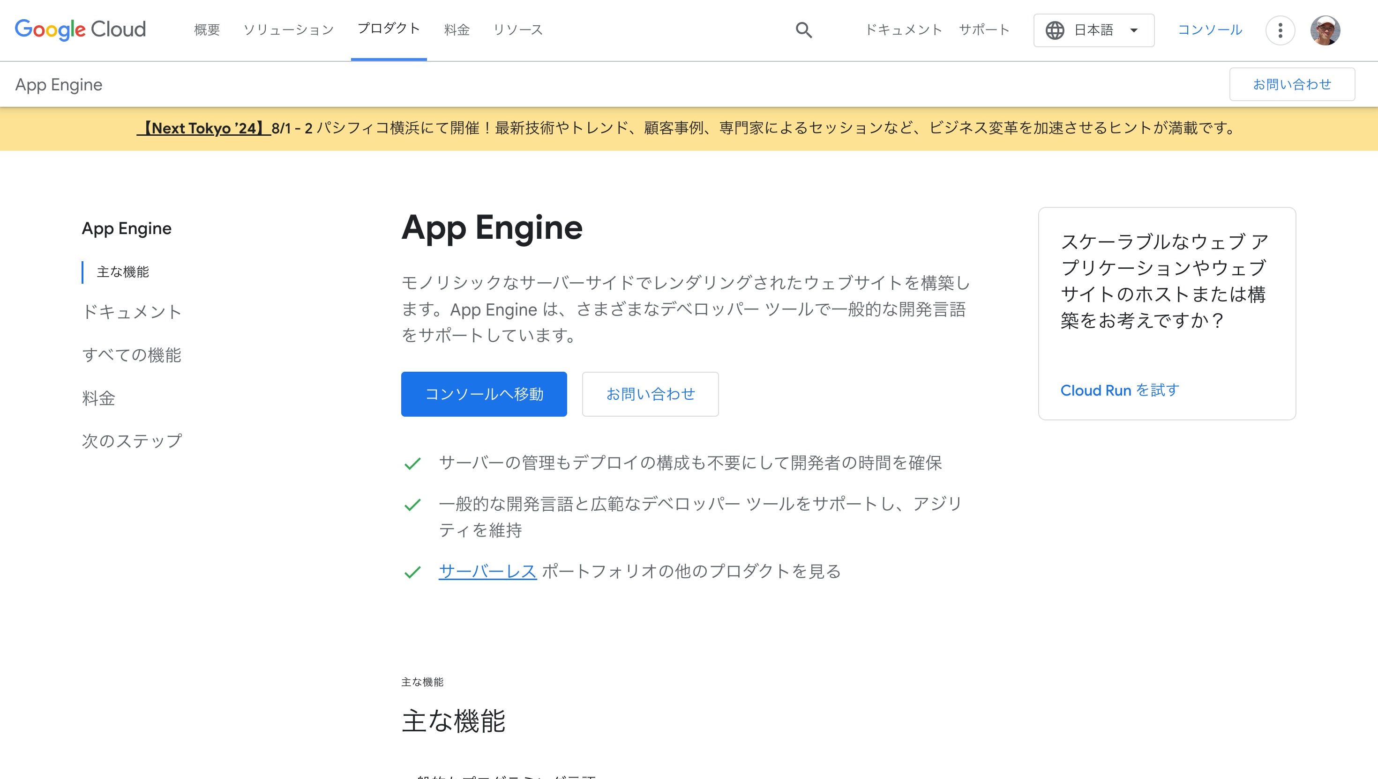Select ドキュメント in the sidebar
Viewport: 1378px width, 779px height.
[x=132, y=312]
